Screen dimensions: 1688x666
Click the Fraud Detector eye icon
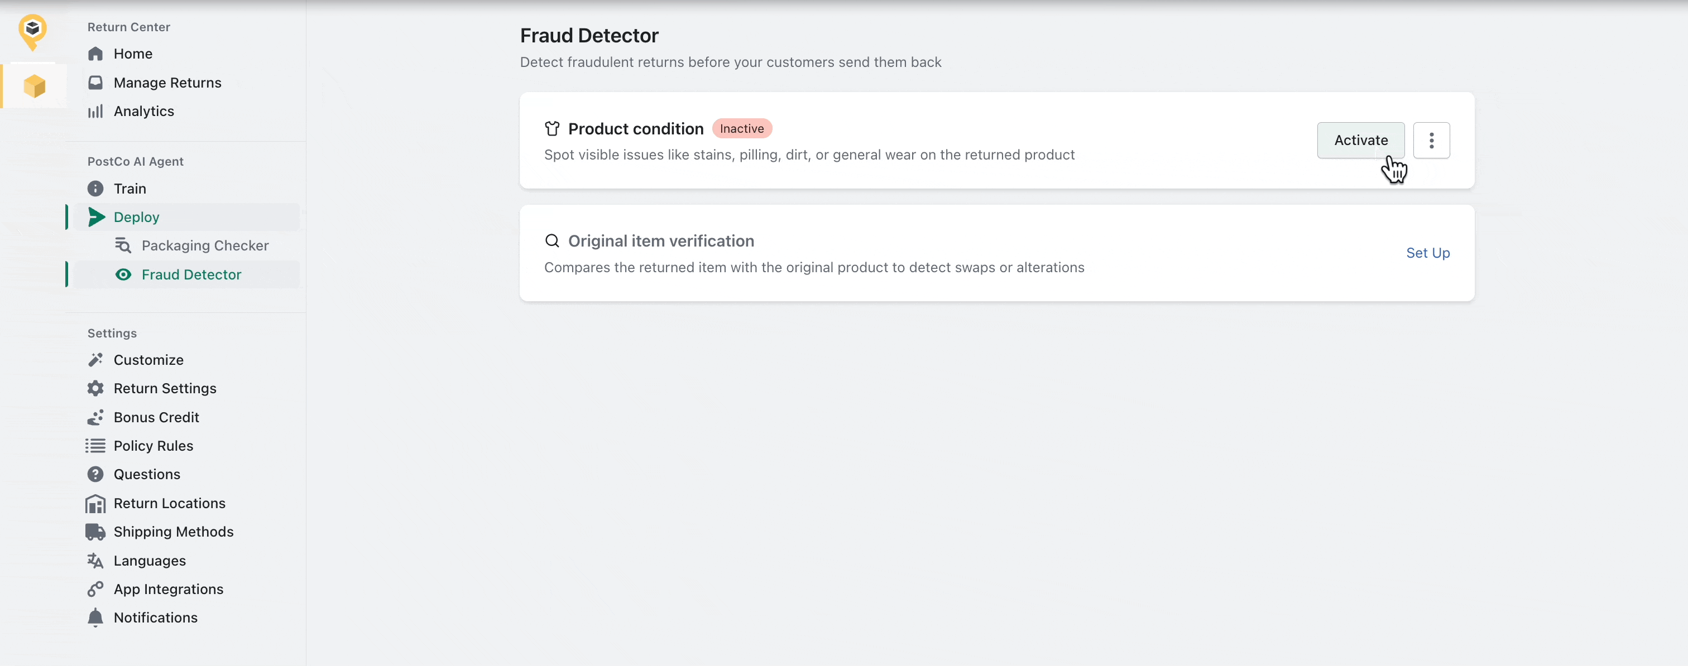[123, 274]
